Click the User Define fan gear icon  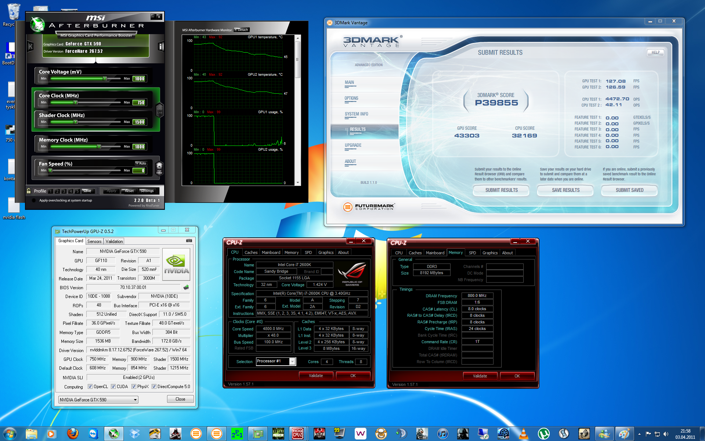click(159, 168)
